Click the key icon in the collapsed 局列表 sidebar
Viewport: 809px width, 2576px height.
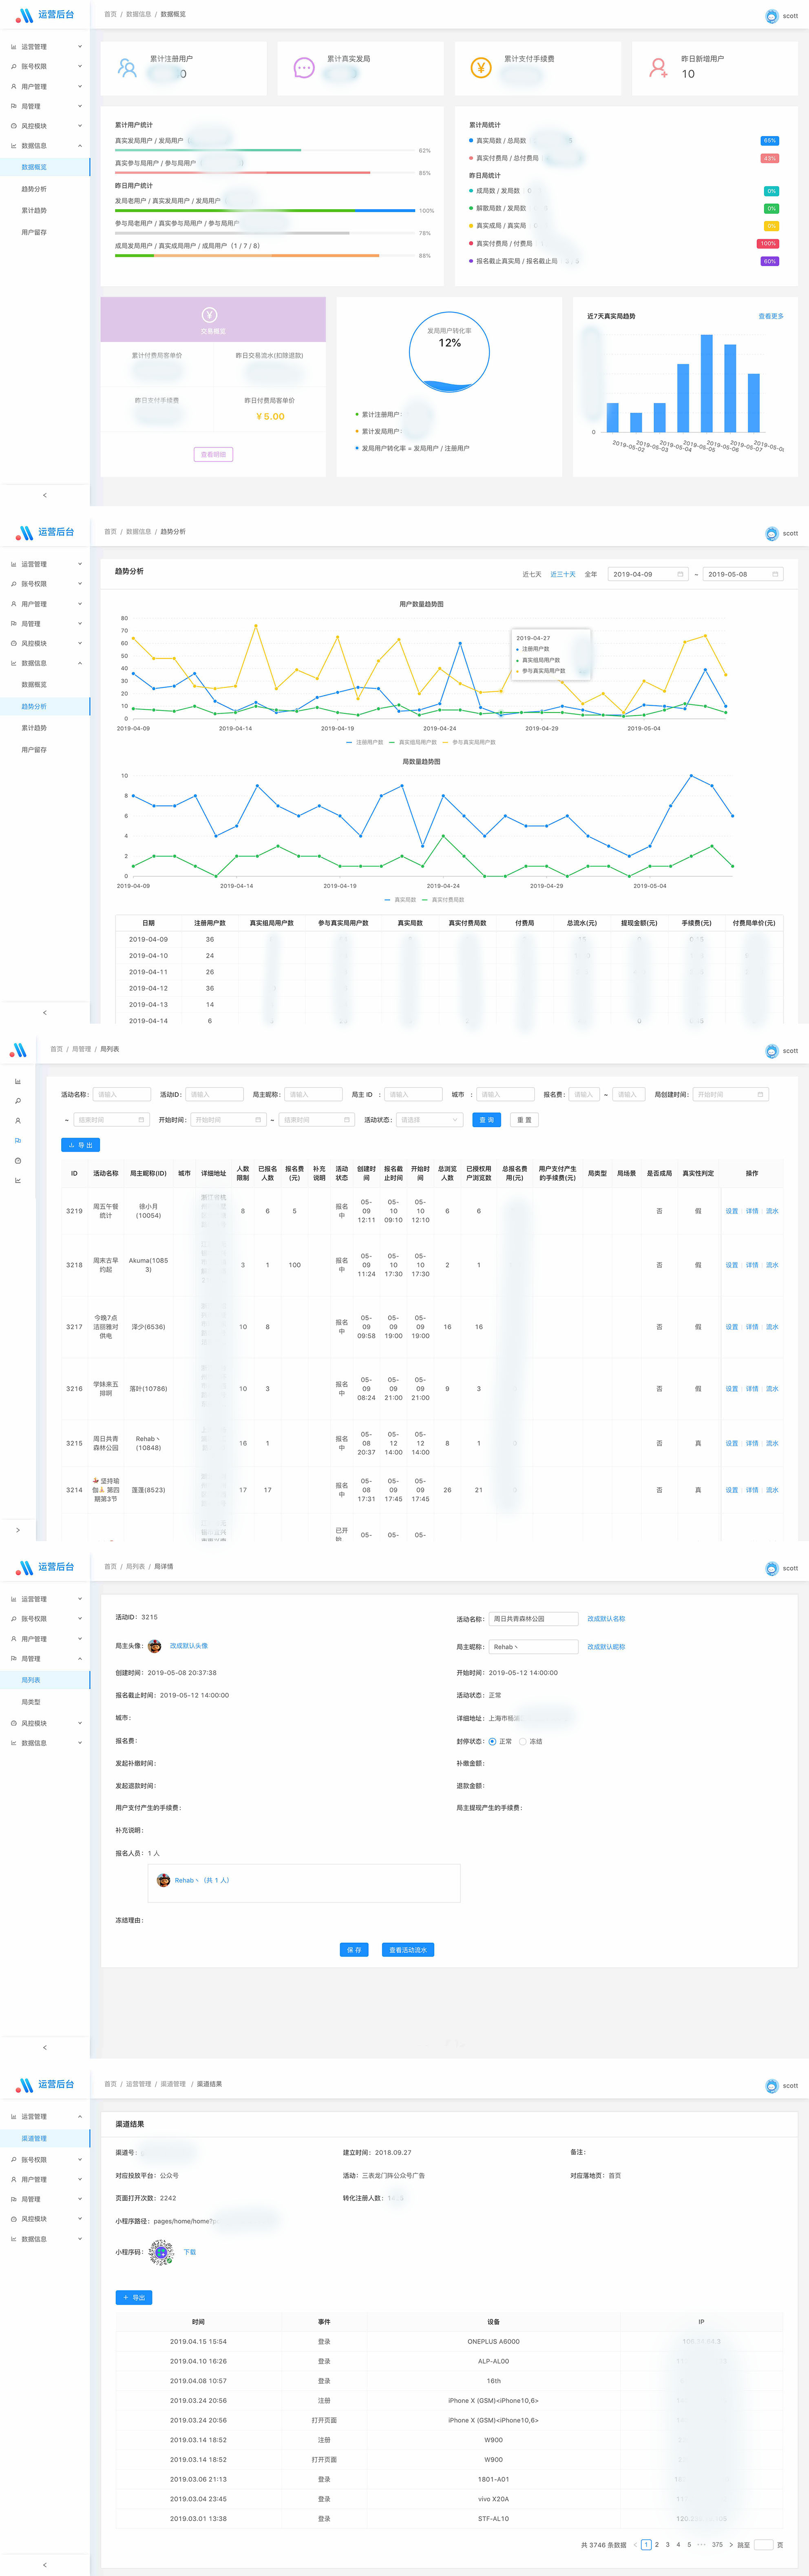pyautogui.click(x=18, y=1101)
